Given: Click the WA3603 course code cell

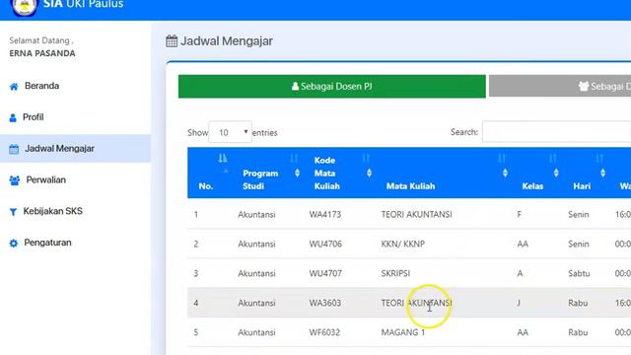Looking at the screenshot, I should [x=325, y=303].
